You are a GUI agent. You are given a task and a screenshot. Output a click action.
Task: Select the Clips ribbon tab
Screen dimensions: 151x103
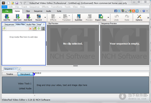pyautogui.click(x=28, y=11)
